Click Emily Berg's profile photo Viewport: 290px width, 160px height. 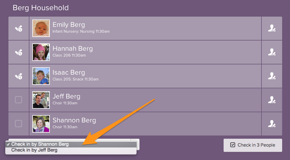pyautogui.click(x=41, y=28)
